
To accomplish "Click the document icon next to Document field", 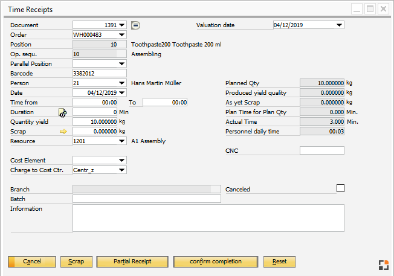I will [x=136, y=25].
